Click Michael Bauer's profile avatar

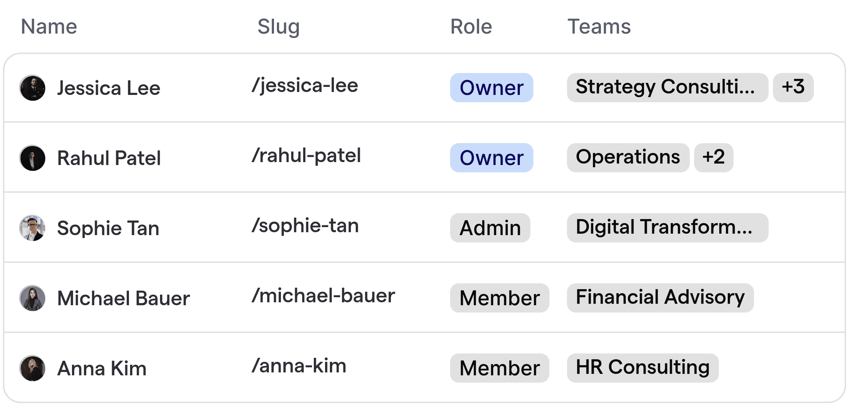(33, 298)
